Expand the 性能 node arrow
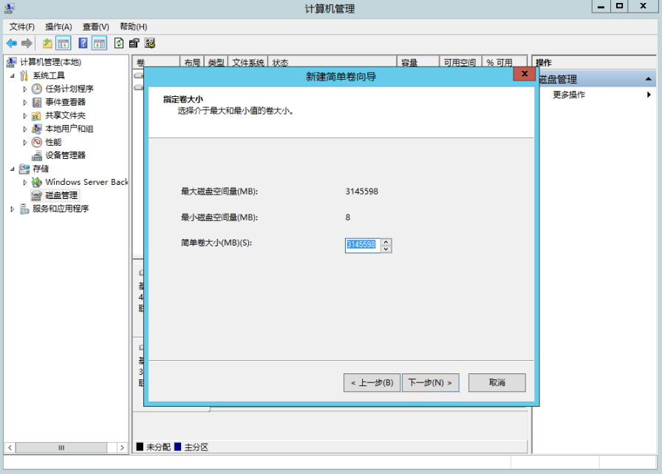The height and width of the screenshot is (474, 662). point(25,143)
